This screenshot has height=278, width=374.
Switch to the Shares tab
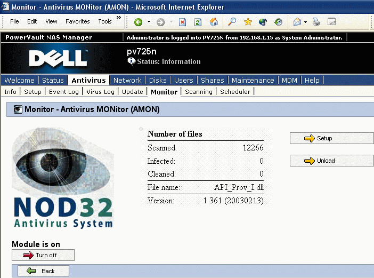(x=212, y=80)
